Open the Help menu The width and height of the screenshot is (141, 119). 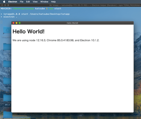tap(53, 2)
